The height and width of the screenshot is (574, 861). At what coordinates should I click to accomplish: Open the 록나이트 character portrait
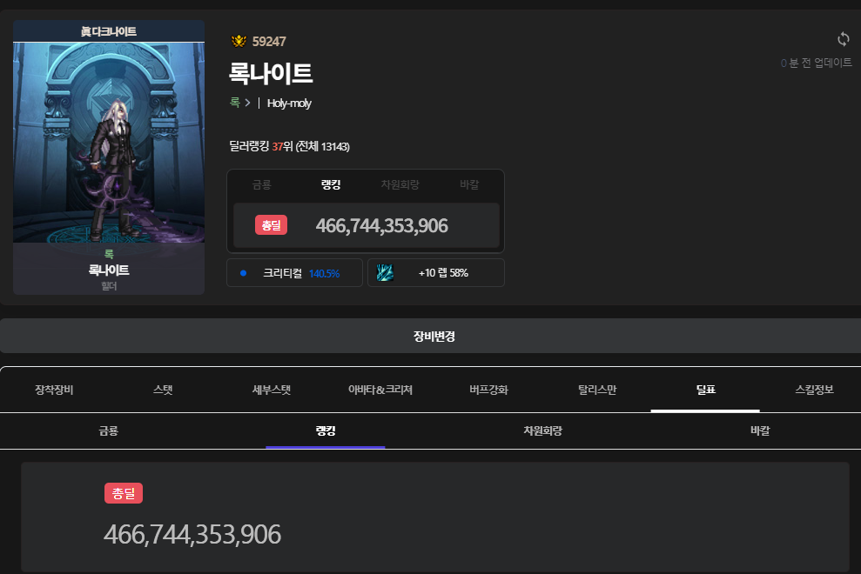[x=109, y=143]
